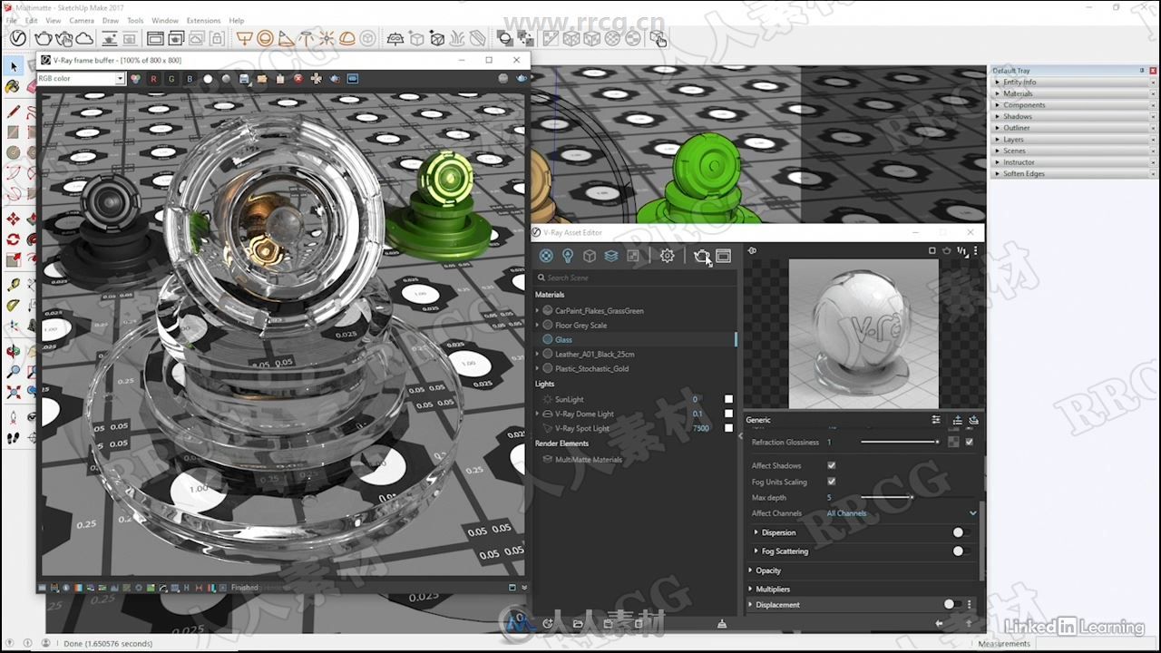Adjust the Refraction Glossiness slider
1161x653 pixels.
pyautogui.click(x=899, y=442)
